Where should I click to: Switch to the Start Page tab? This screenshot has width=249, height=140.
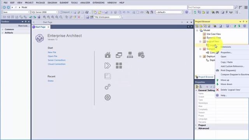coord(40,27)
